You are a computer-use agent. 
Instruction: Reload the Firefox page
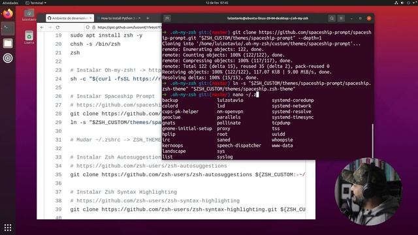[58, 27]
